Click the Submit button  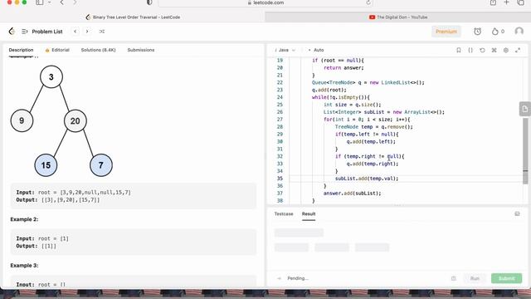tap(507, 278)
